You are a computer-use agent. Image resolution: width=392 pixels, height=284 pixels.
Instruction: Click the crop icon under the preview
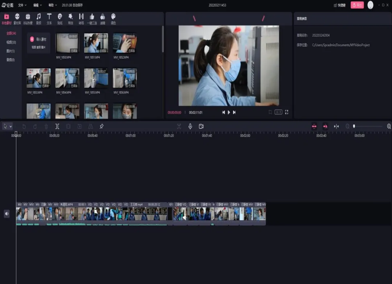pyautogui.click(x=270, y=112)
